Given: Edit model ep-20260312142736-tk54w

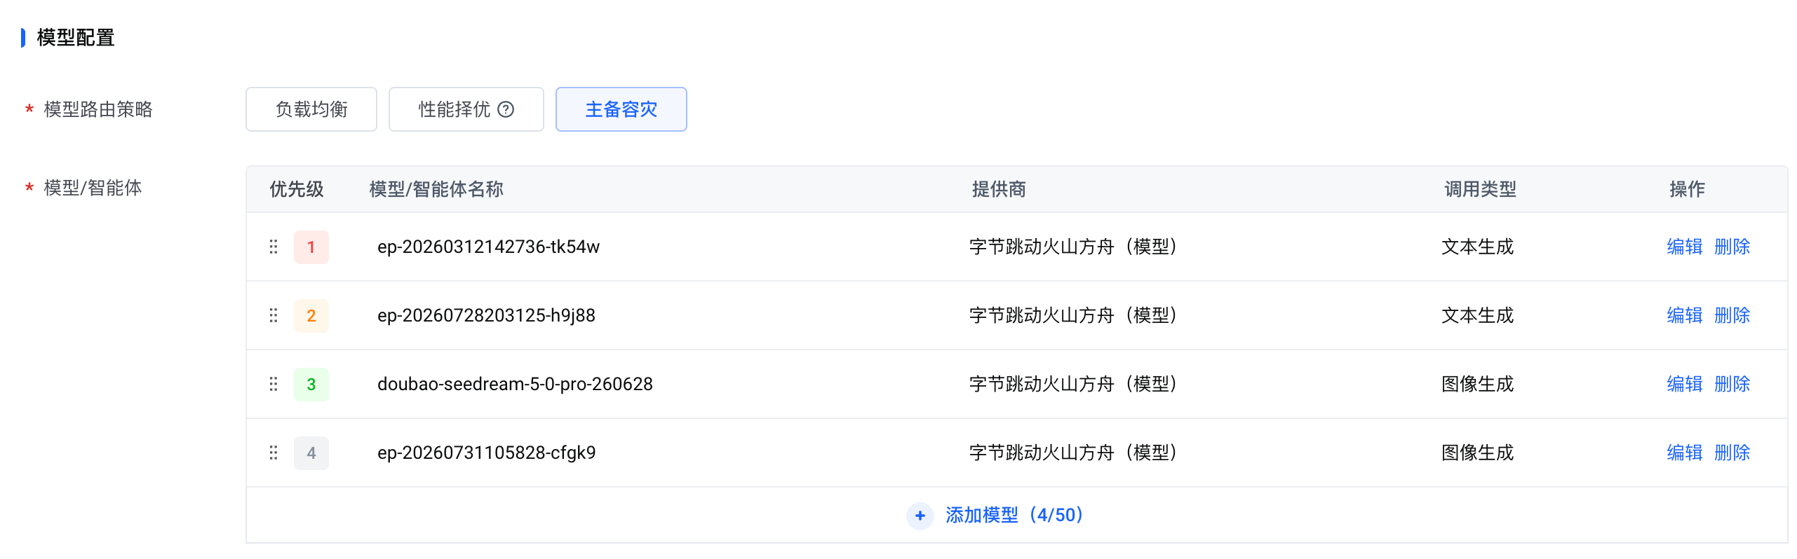Looking at the screenshot, I should coord(1685,247).
